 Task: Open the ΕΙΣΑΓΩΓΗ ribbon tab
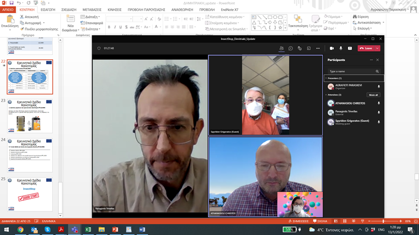[48, 10]
